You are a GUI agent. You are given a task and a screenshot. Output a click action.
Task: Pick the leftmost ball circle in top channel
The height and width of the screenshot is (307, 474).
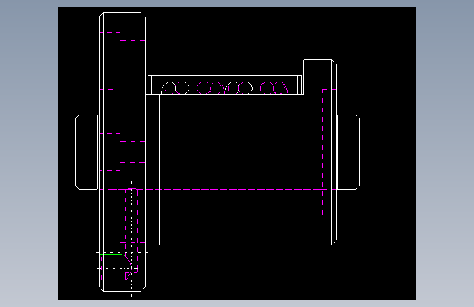click(x=169, y=88)
